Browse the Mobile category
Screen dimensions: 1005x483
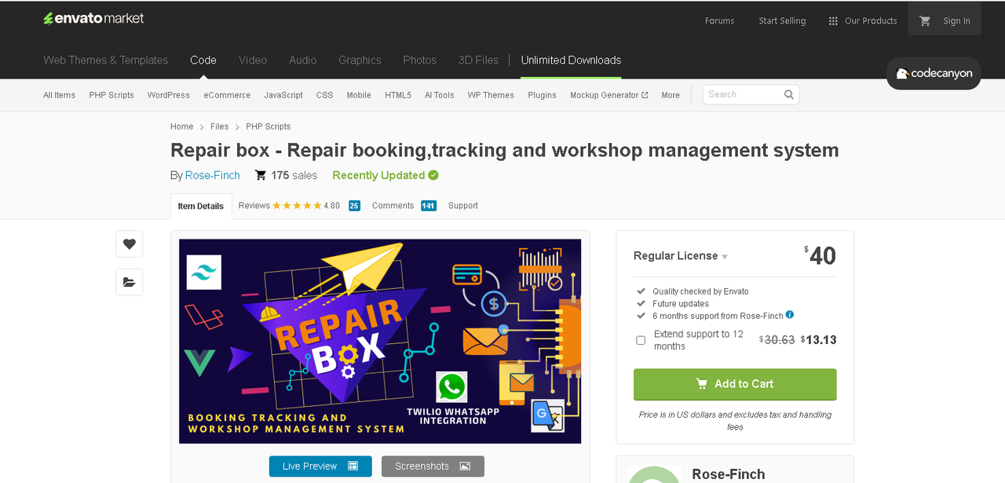[x=359, y=95]
